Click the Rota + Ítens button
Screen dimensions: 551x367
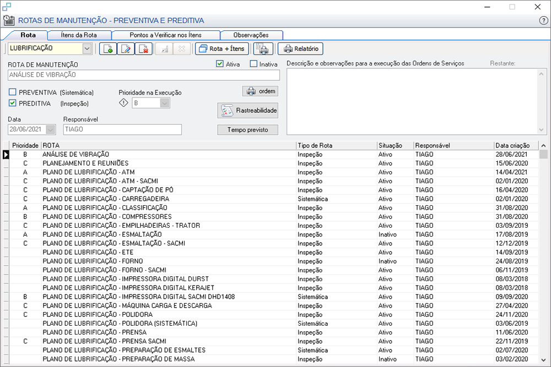pyautogui.click(x=222, y=49)
